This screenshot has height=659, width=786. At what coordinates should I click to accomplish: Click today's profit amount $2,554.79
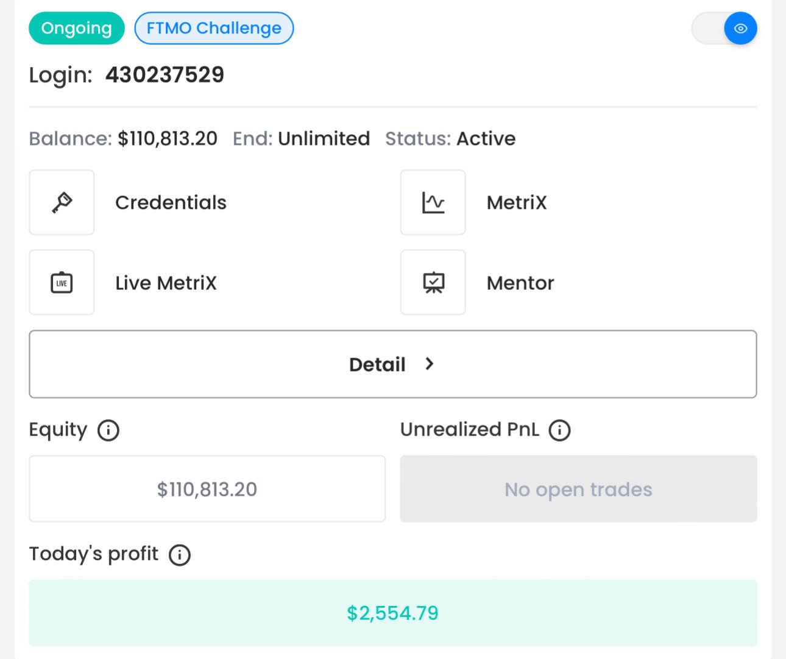point(392,613)
